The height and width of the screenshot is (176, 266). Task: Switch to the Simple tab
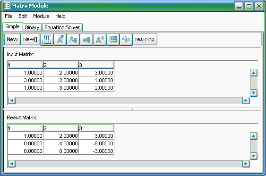[13, 26]
